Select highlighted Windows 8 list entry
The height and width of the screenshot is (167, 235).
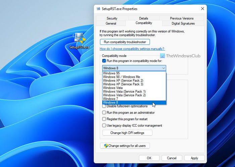[134, 102]
